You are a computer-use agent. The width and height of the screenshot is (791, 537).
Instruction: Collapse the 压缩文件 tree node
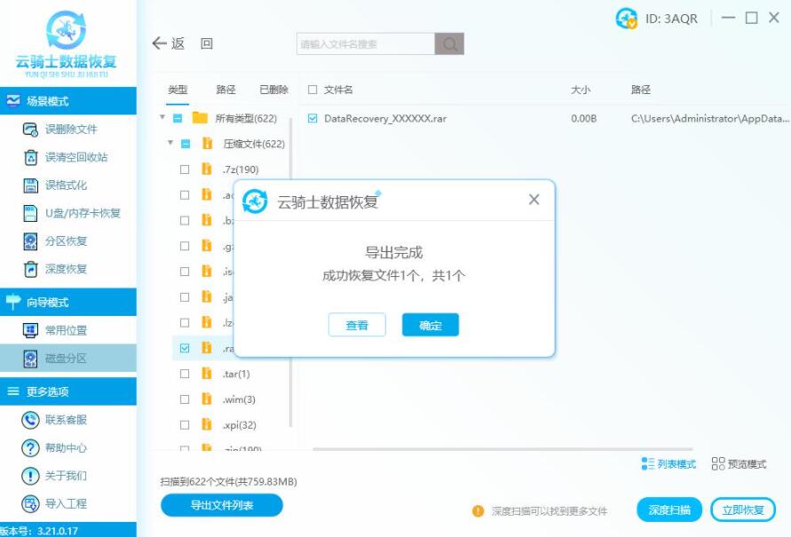[170, 143]
